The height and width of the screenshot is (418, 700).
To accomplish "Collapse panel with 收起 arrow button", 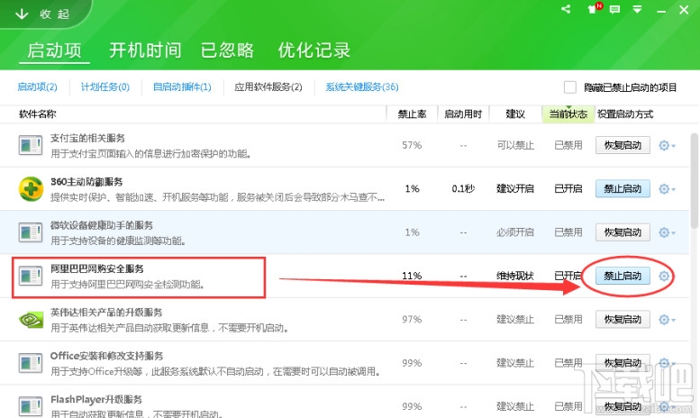I will [42, 14].
